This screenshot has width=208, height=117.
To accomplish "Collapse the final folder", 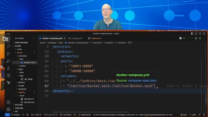I will point(21,59).
